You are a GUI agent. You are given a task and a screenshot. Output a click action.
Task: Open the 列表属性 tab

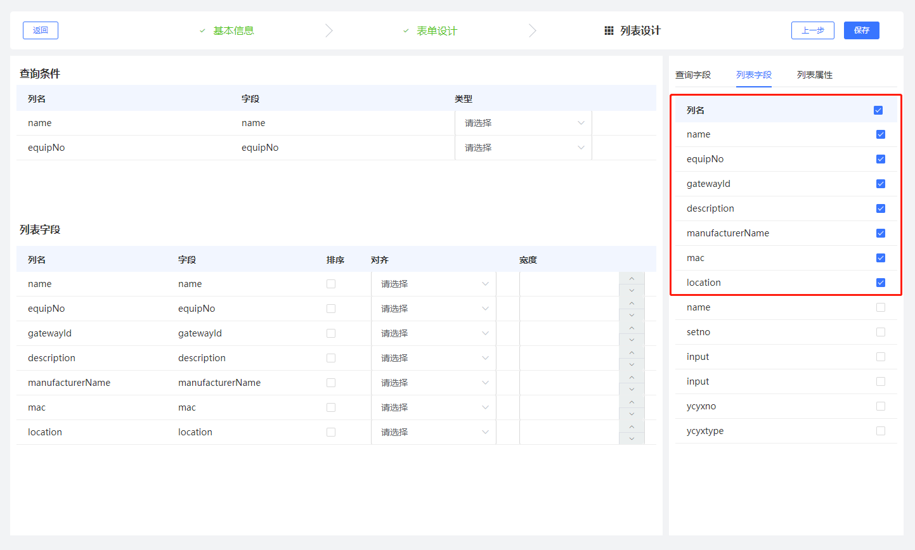tap(814, 75)
